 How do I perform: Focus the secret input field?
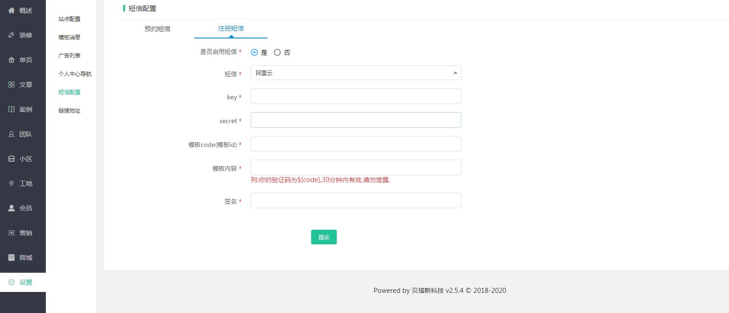click(356, 120)
